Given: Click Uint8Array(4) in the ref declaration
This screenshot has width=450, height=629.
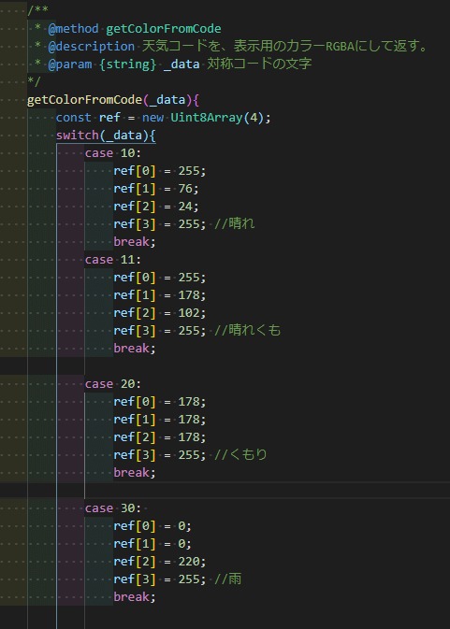Looking at the screenshot, I should point(217,118).
